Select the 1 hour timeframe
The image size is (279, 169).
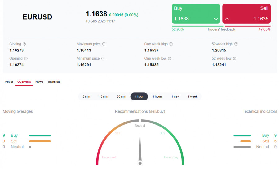[139, 97]
